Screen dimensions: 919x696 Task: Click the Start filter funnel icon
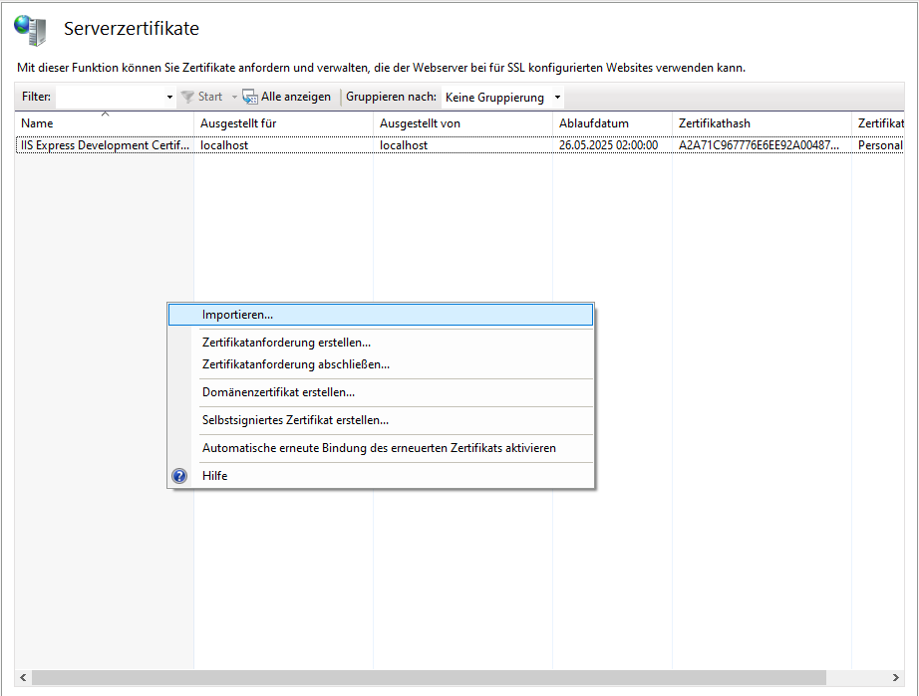[x=187, y=98]
